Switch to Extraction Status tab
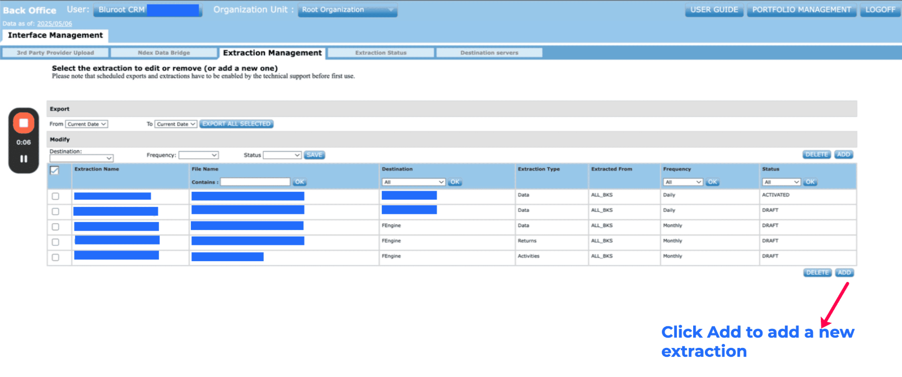 pos(381,53)
